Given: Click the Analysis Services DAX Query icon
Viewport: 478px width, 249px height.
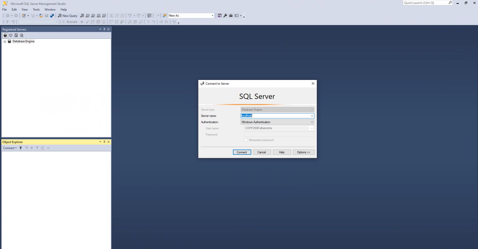Looking at the screenshot, I should coord(104,16).
